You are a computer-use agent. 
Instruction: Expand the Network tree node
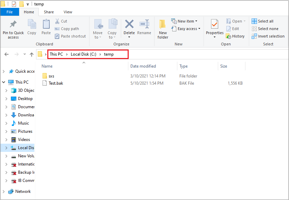[x=3, y=191]
